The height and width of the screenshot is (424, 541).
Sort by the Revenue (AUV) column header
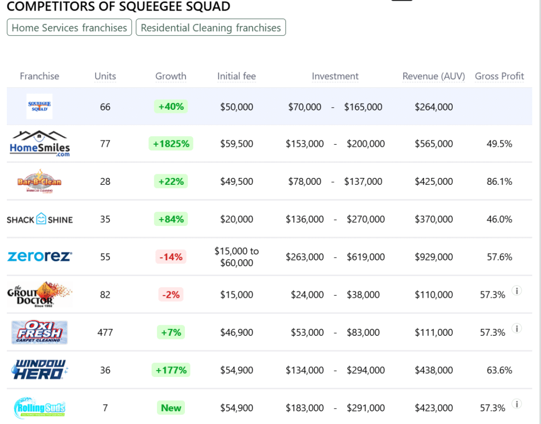pos(434,76)
